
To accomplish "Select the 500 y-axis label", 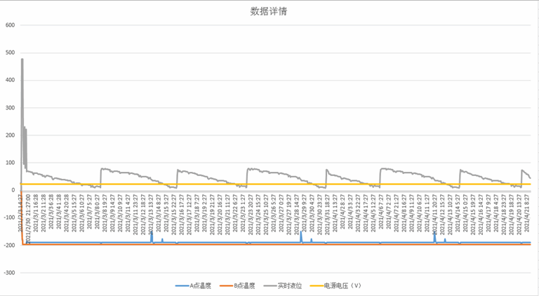I will tap(11, 53).
